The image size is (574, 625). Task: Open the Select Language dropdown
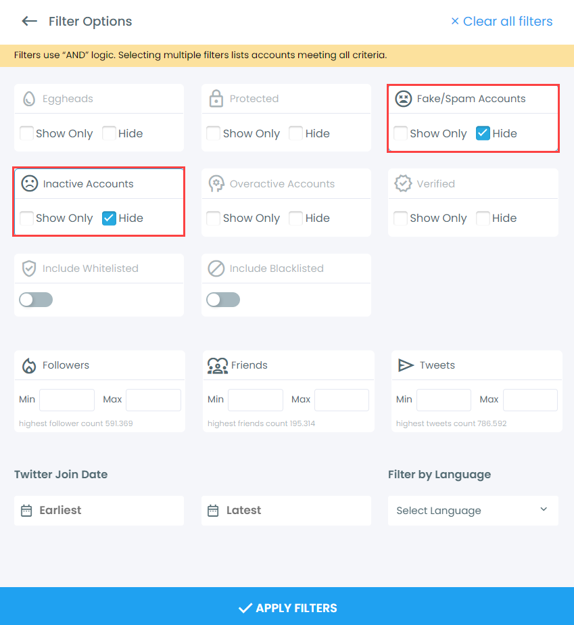point(473,511)
